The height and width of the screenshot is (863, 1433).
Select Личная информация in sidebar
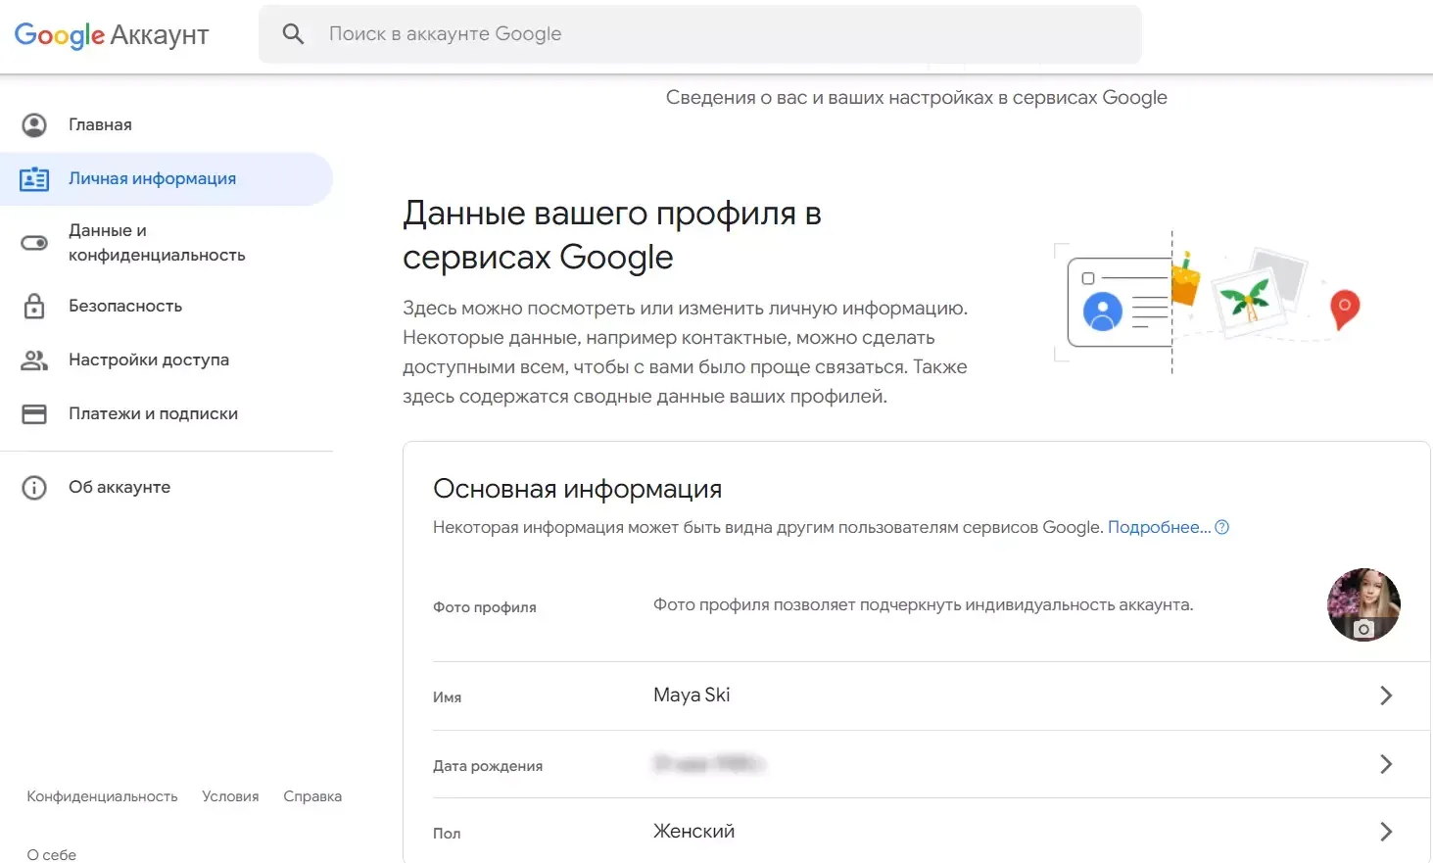pyautogui.click(x=167, y=178)
